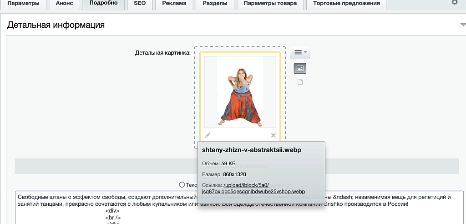Screen dimensions: 466x224
Task: Select the Подробно tab
Action: (x=103, y=4)
